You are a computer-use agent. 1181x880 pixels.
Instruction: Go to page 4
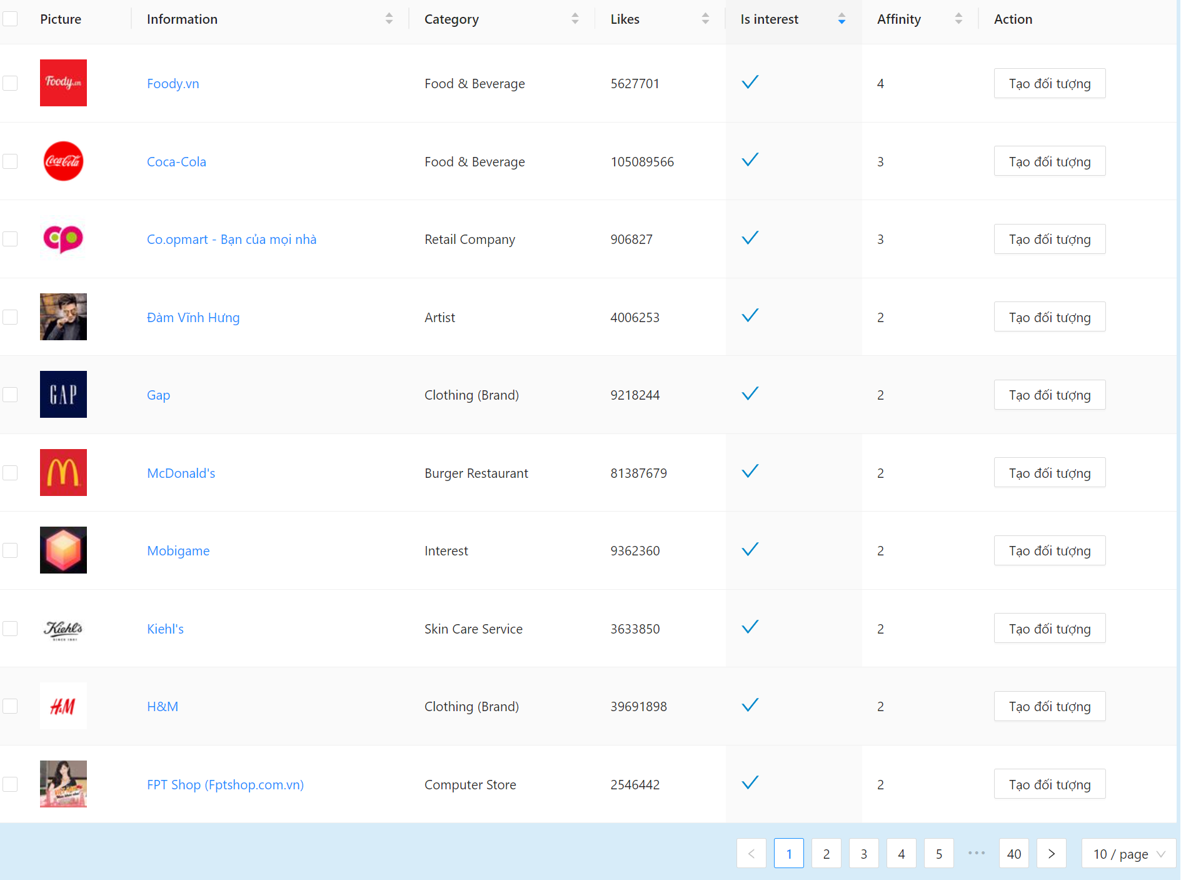(x=902, y=854)
